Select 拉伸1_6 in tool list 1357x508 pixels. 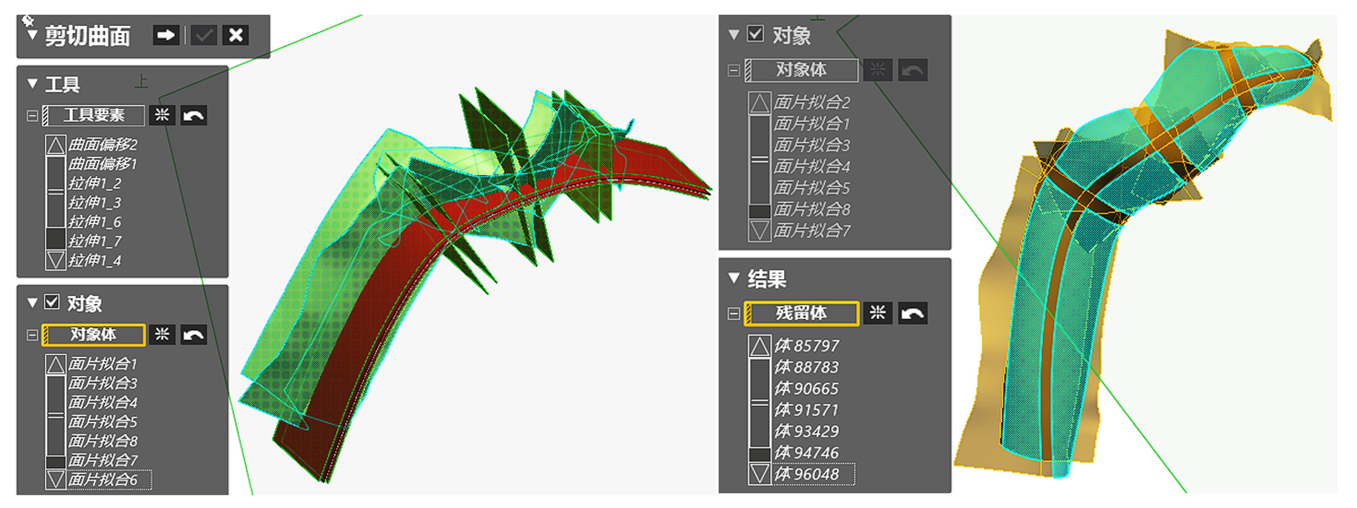pos(95,222)
